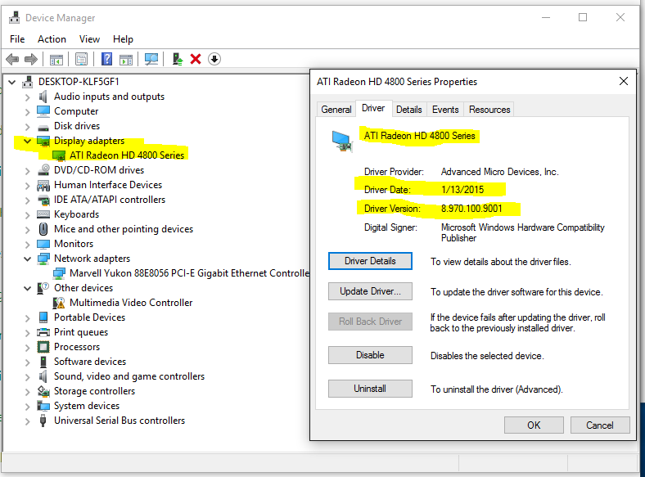Click the Device Manager title bar icon
This screenshot has height=477, width=645.
(15, 17)
